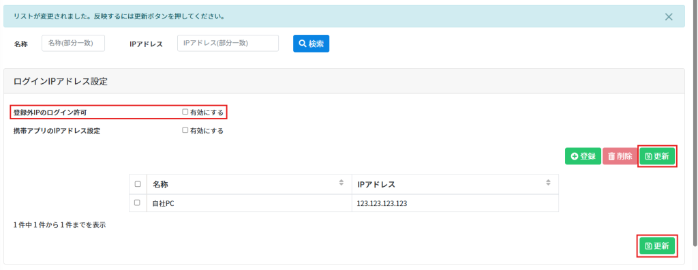The image size is (698, 270).
Task: Click the blue 検索 button
Action: coord(311,44)
